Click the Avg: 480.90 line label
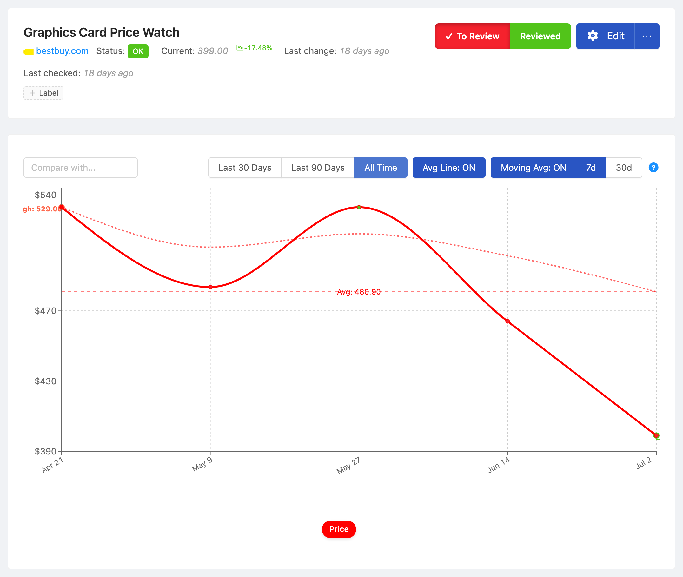Image resolution: width=683 pixels, height=577 pixels. click(359, 292)
